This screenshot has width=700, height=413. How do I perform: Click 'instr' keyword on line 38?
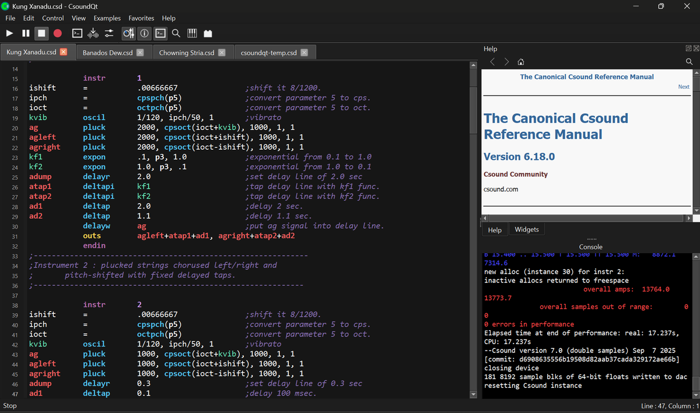tap(94, 304)
